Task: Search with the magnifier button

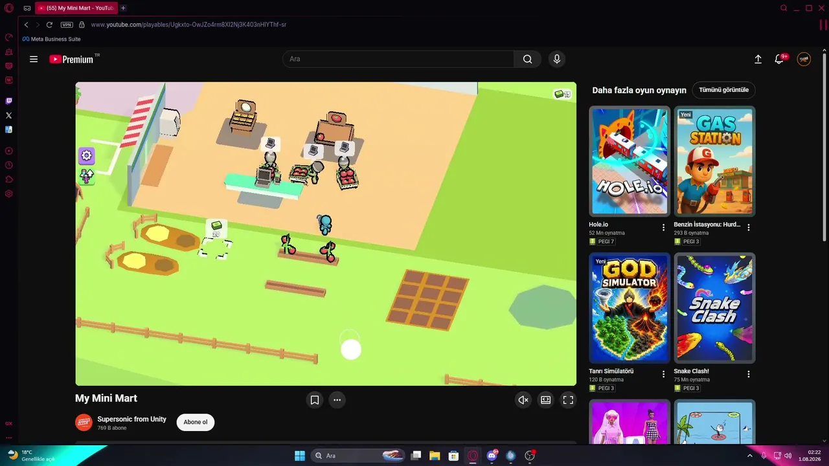Action: (x=528, y=59)
